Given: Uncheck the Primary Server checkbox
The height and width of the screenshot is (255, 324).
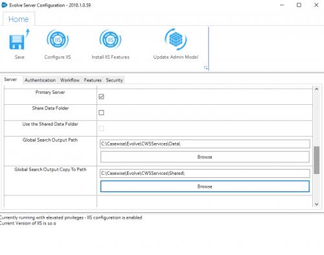Looking at the screenshot, I should [101, 96].
